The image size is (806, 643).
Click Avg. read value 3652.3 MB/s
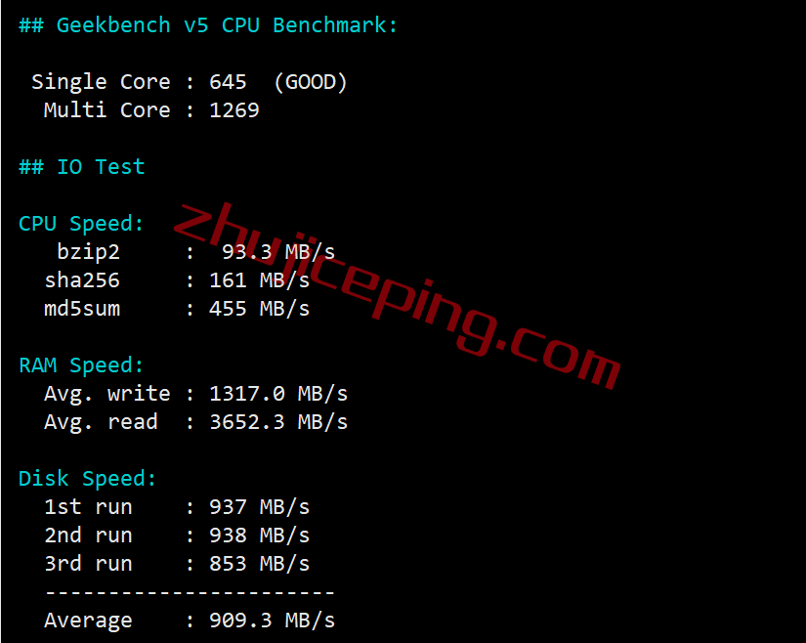278,422
